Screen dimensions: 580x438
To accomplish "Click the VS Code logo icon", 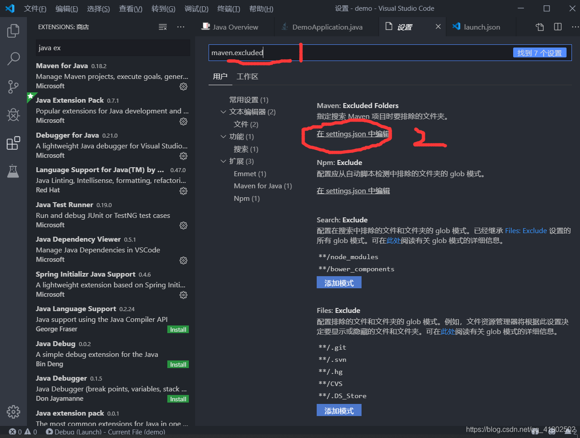I will click(10, 9).
